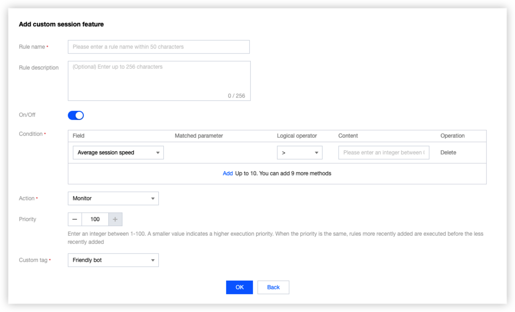Viewport: 515px width, 312px height.
Task: Click the Rule name input field
Action: (x=158, y=47)
